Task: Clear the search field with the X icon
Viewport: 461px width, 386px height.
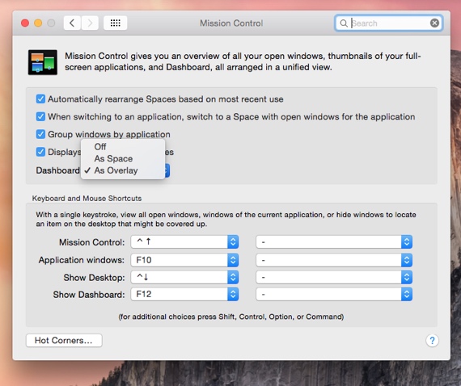Action: pyautogui.click(x=434, y=23)
